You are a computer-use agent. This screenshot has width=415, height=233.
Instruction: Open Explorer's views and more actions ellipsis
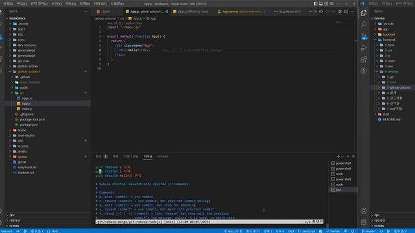pos(85,12)
